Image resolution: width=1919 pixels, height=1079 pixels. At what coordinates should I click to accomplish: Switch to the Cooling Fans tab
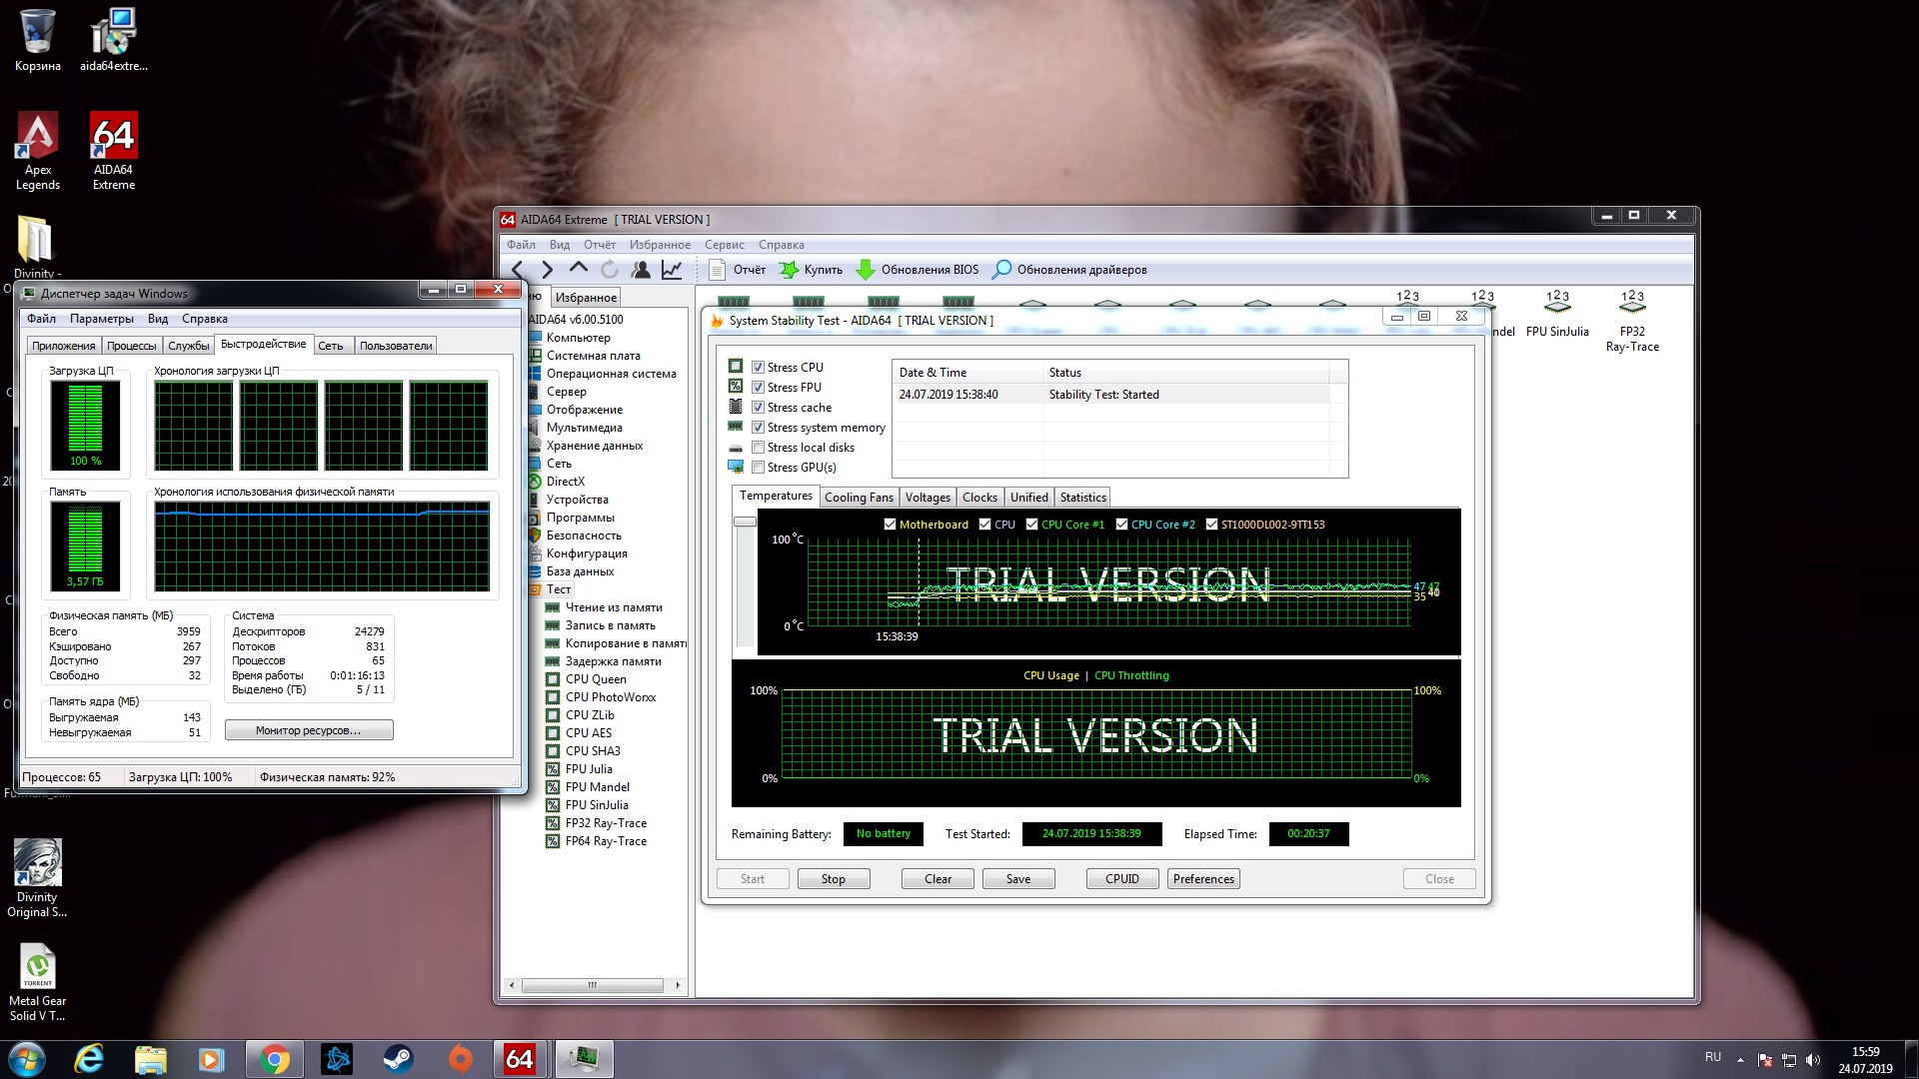point(859,498)
